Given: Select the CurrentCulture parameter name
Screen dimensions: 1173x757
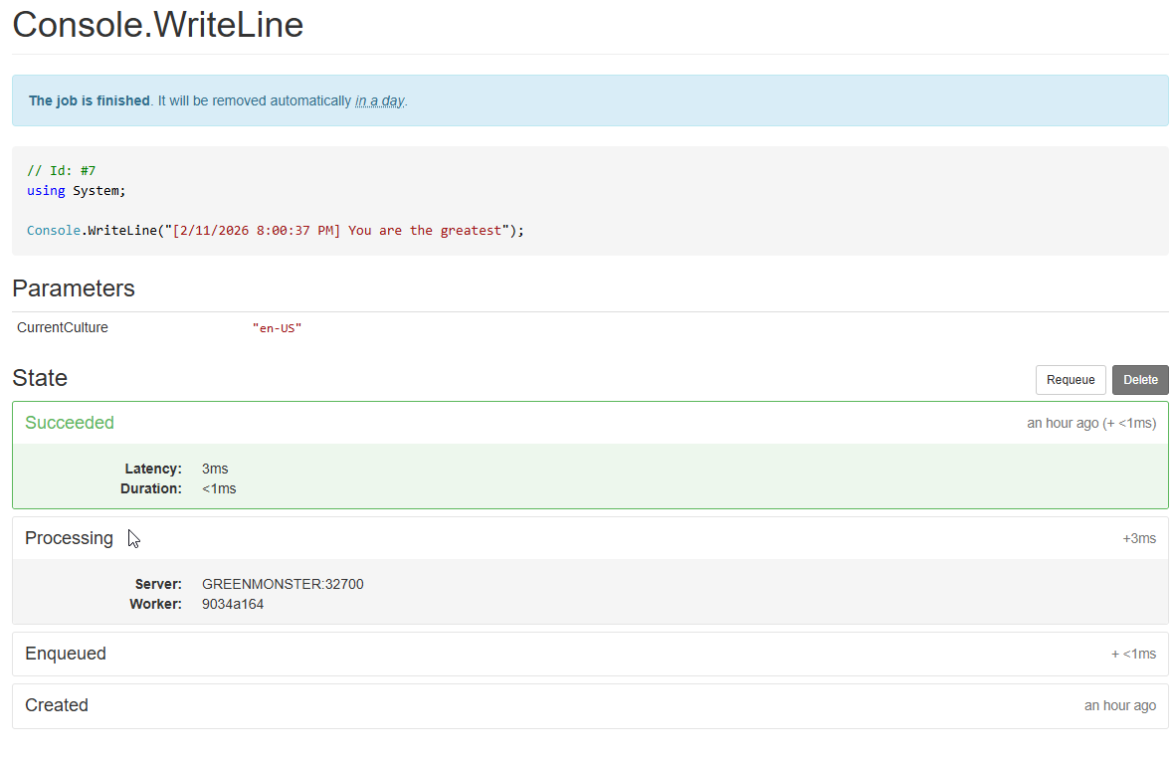Looking at the screenshot, I should tap(63, 327).
